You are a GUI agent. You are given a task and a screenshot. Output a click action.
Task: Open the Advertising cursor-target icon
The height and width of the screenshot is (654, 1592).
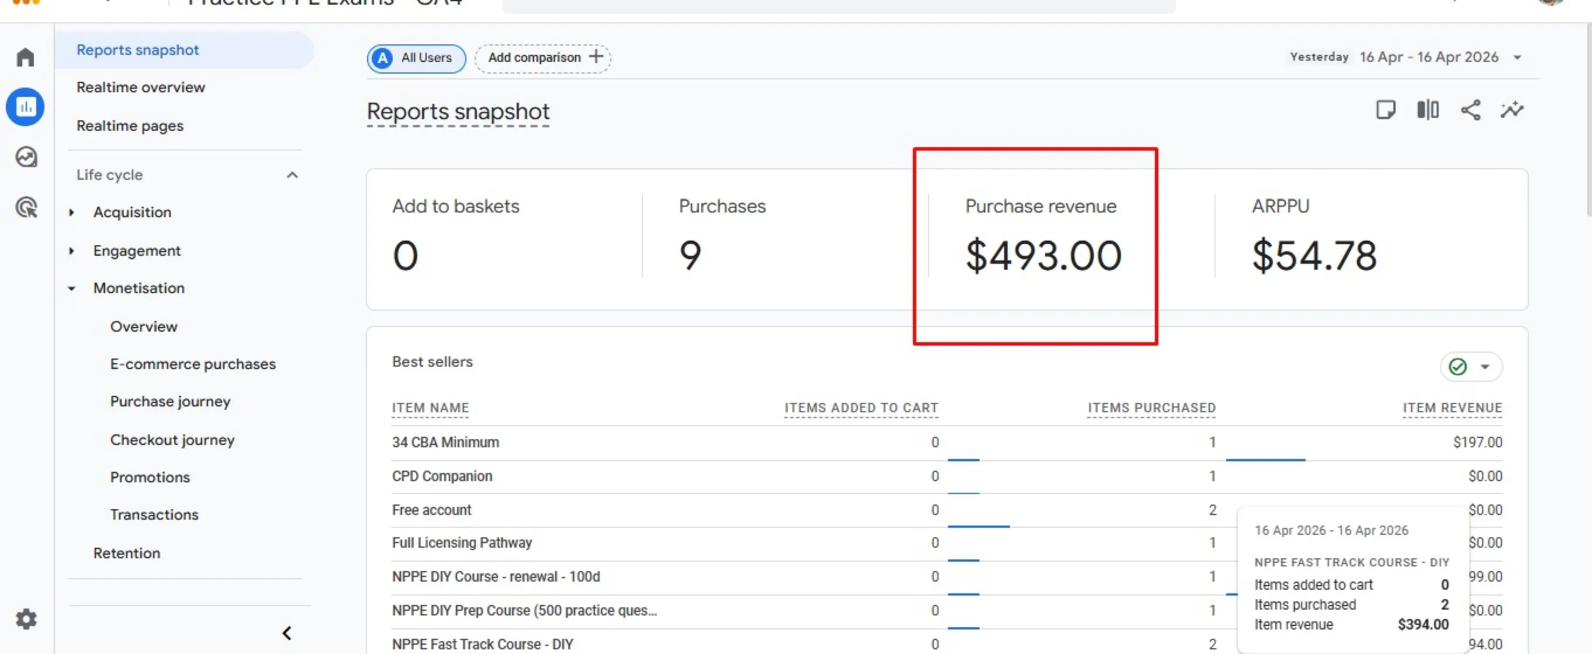(26, 207)
